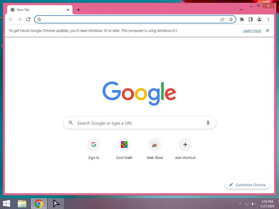Show hidden system tray icons
Viewport: 279px width, 209px height.
(240, 204)
